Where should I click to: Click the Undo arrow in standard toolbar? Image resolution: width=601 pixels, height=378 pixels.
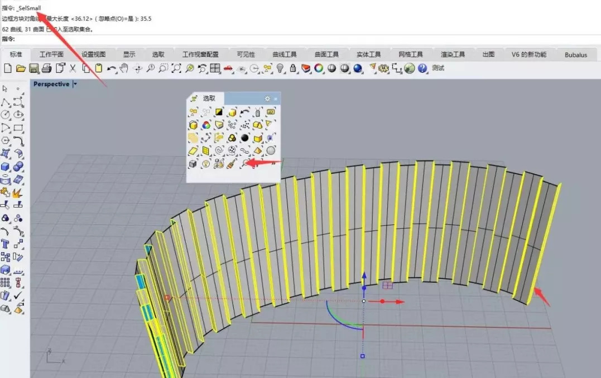[111, 68]
